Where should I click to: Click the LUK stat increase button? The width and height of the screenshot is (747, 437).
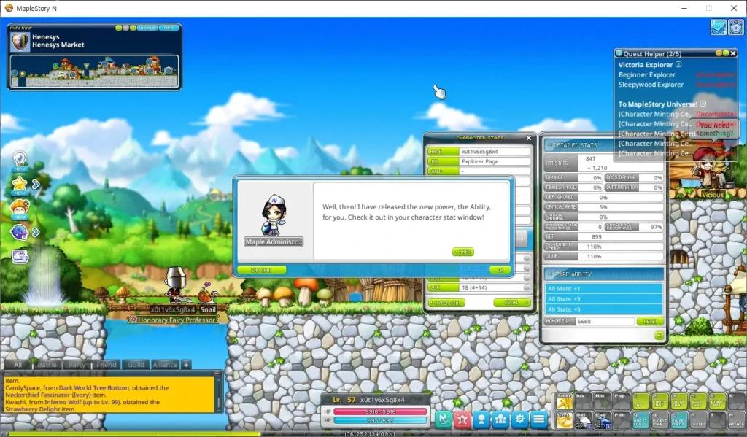tap(527, 287)
